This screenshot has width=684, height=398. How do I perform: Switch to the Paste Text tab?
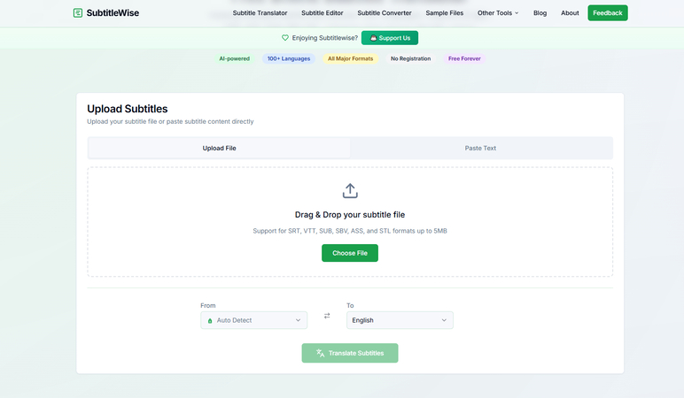point(480,148)
